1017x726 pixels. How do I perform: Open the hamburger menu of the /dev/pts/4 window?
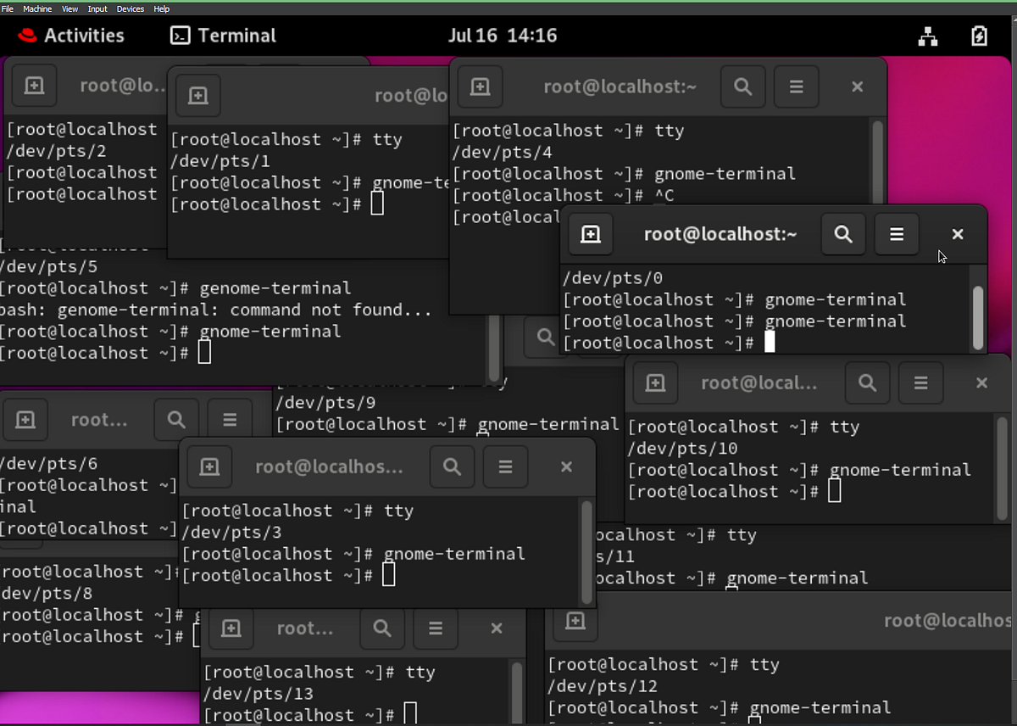[797, 87]
